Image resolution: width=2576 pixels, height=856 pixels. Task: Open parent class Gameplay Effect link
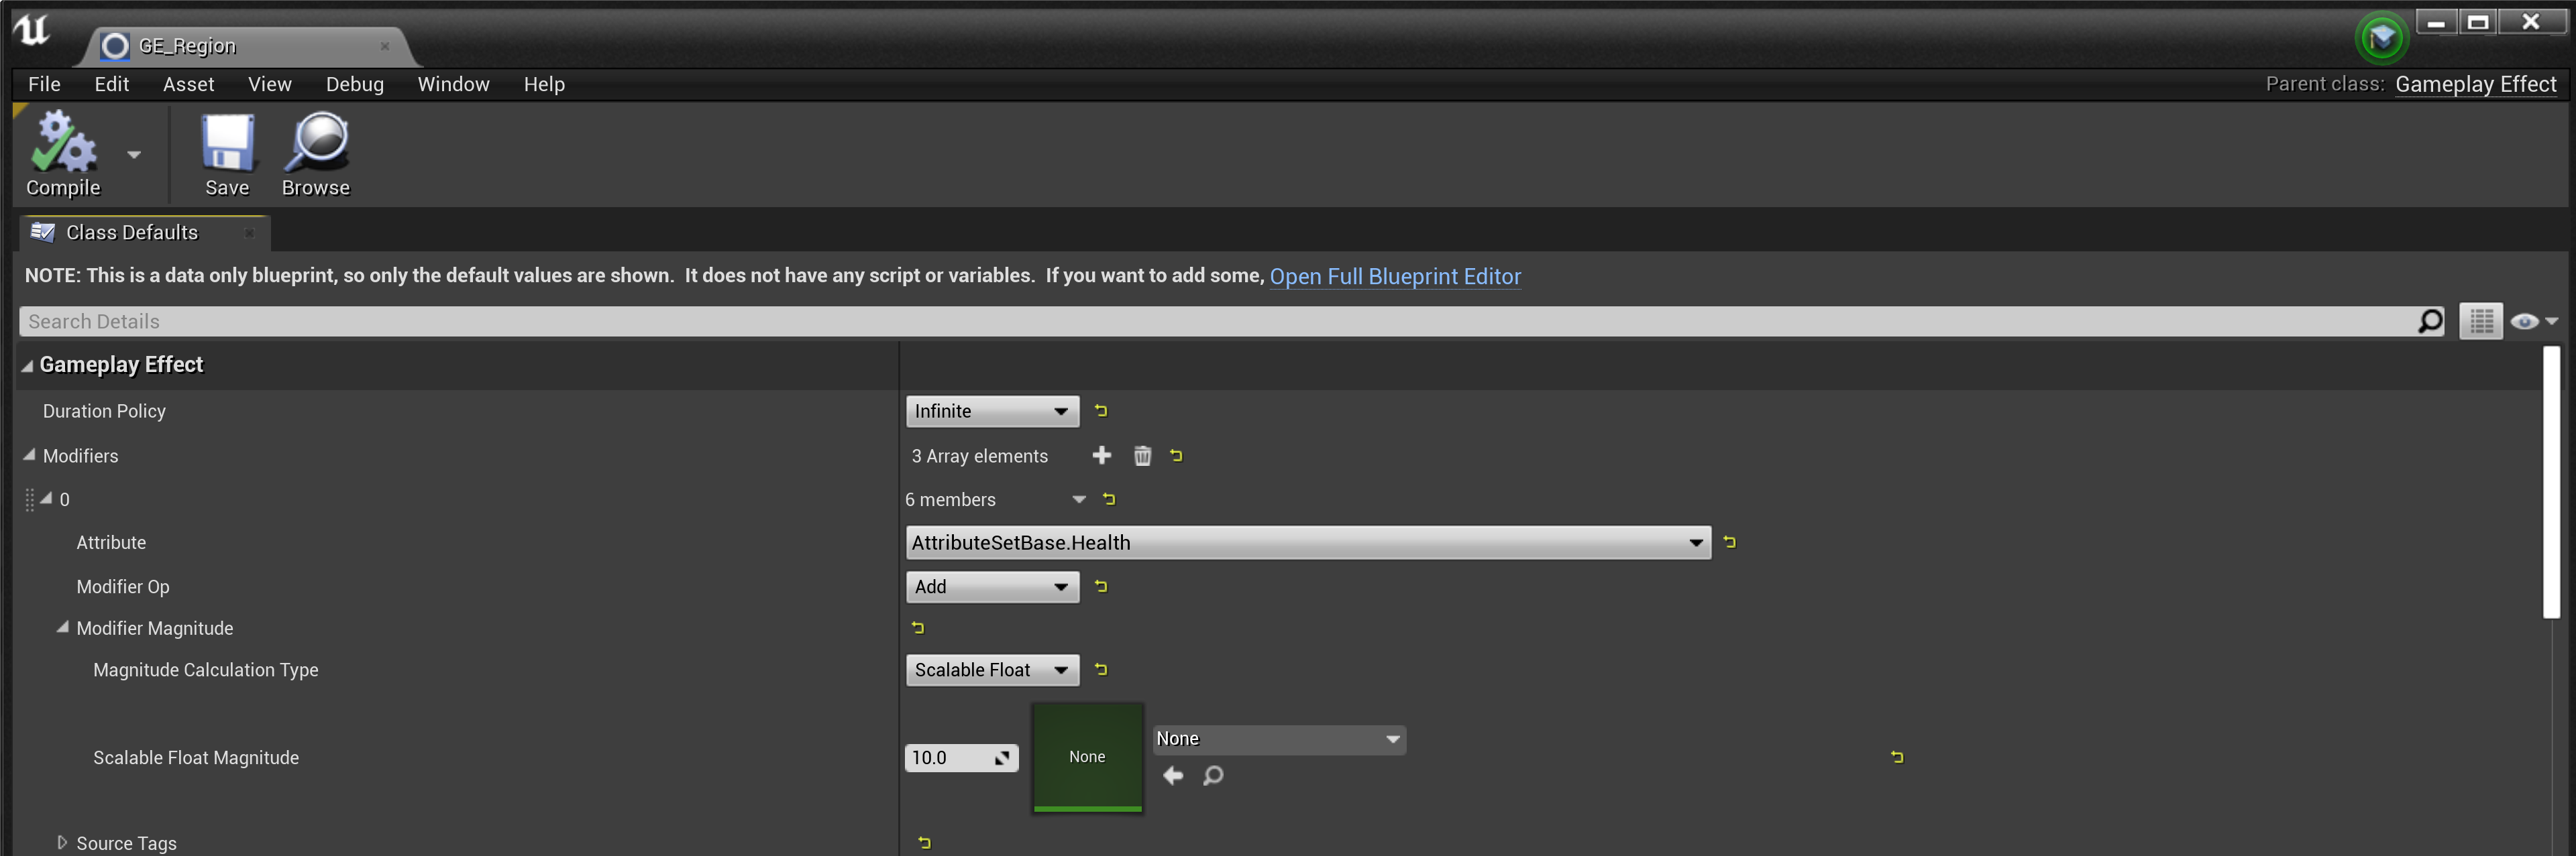click(2475, 84)
